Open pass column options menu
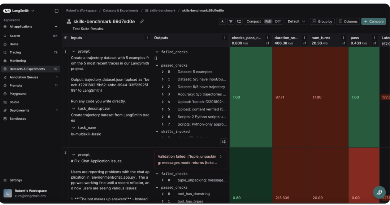390x205 pixels. tap(374, 38)
